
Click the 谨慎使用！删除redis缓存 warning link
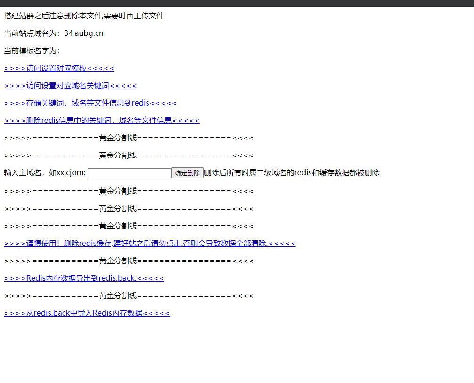click(x=149, y=244)
